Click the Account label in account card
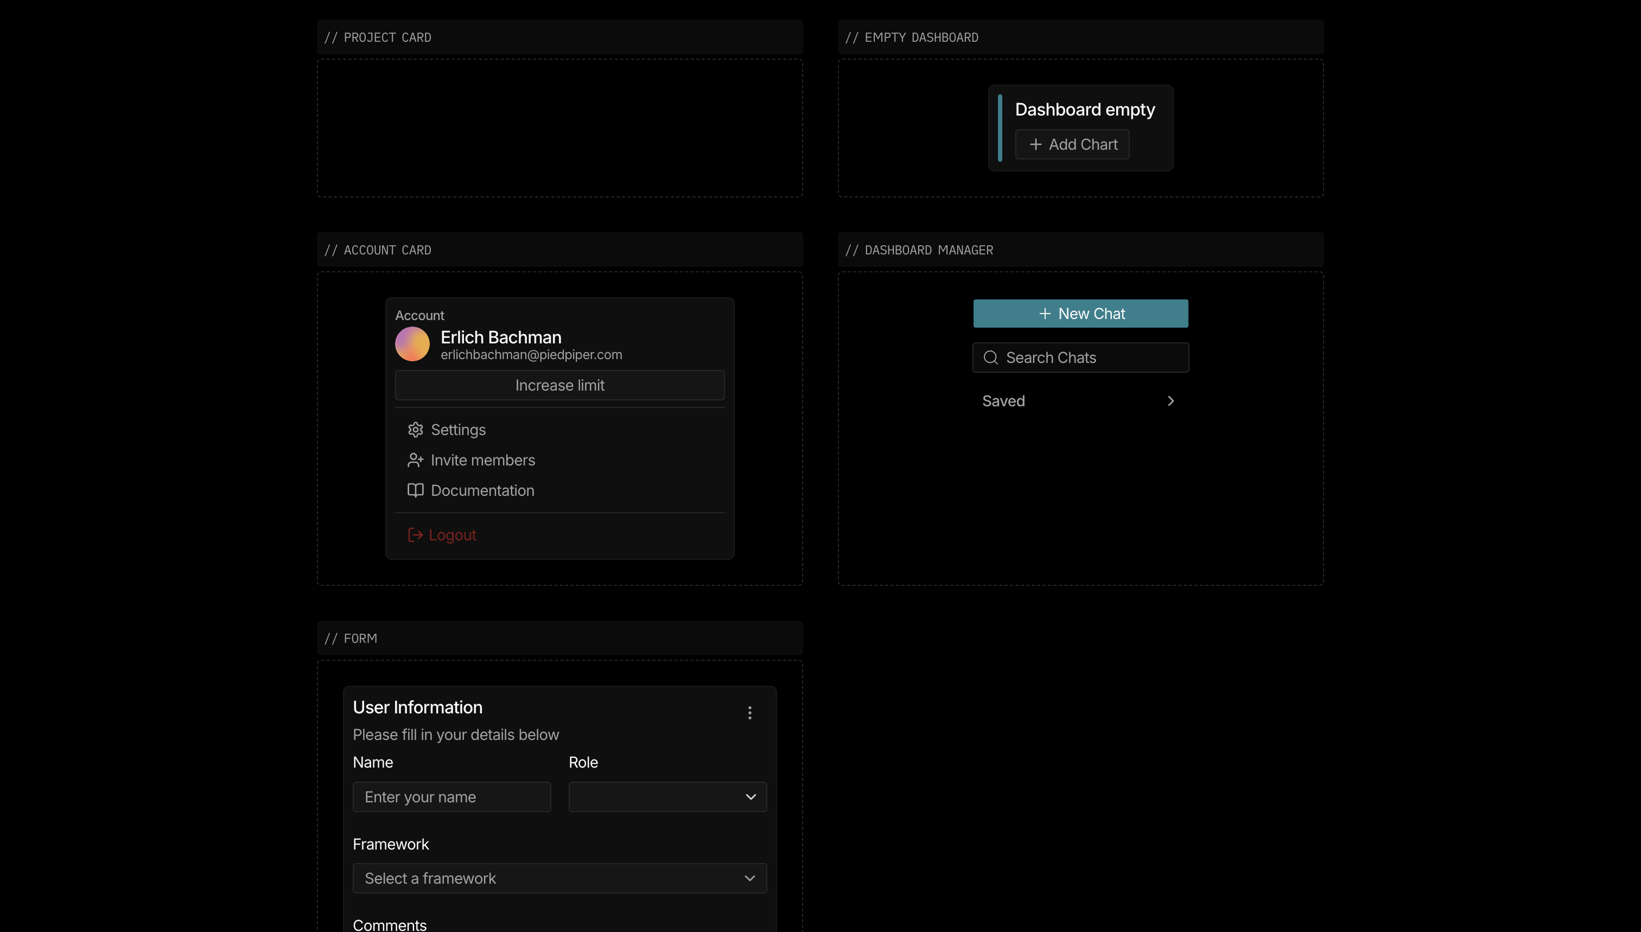Viewport: 1641px width, 932px height. 419,316
